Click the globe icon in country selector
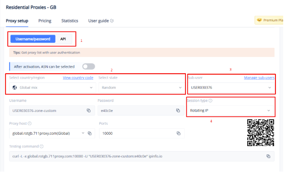The height and width of the screenshot is (172, 285). 15,87
